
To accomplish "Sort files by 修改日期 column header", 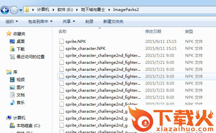I will 153,32.
